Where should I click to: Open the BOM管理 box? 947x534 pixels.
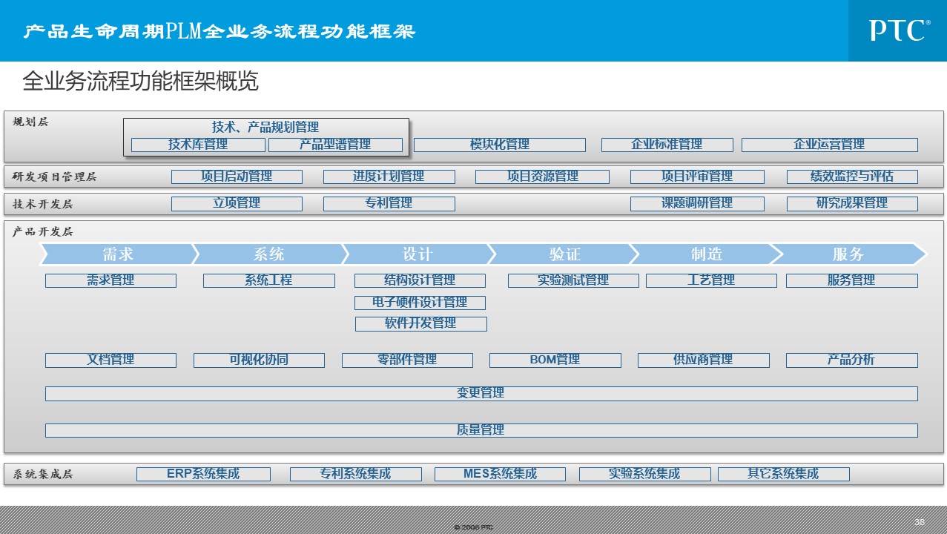pos(555,360)
